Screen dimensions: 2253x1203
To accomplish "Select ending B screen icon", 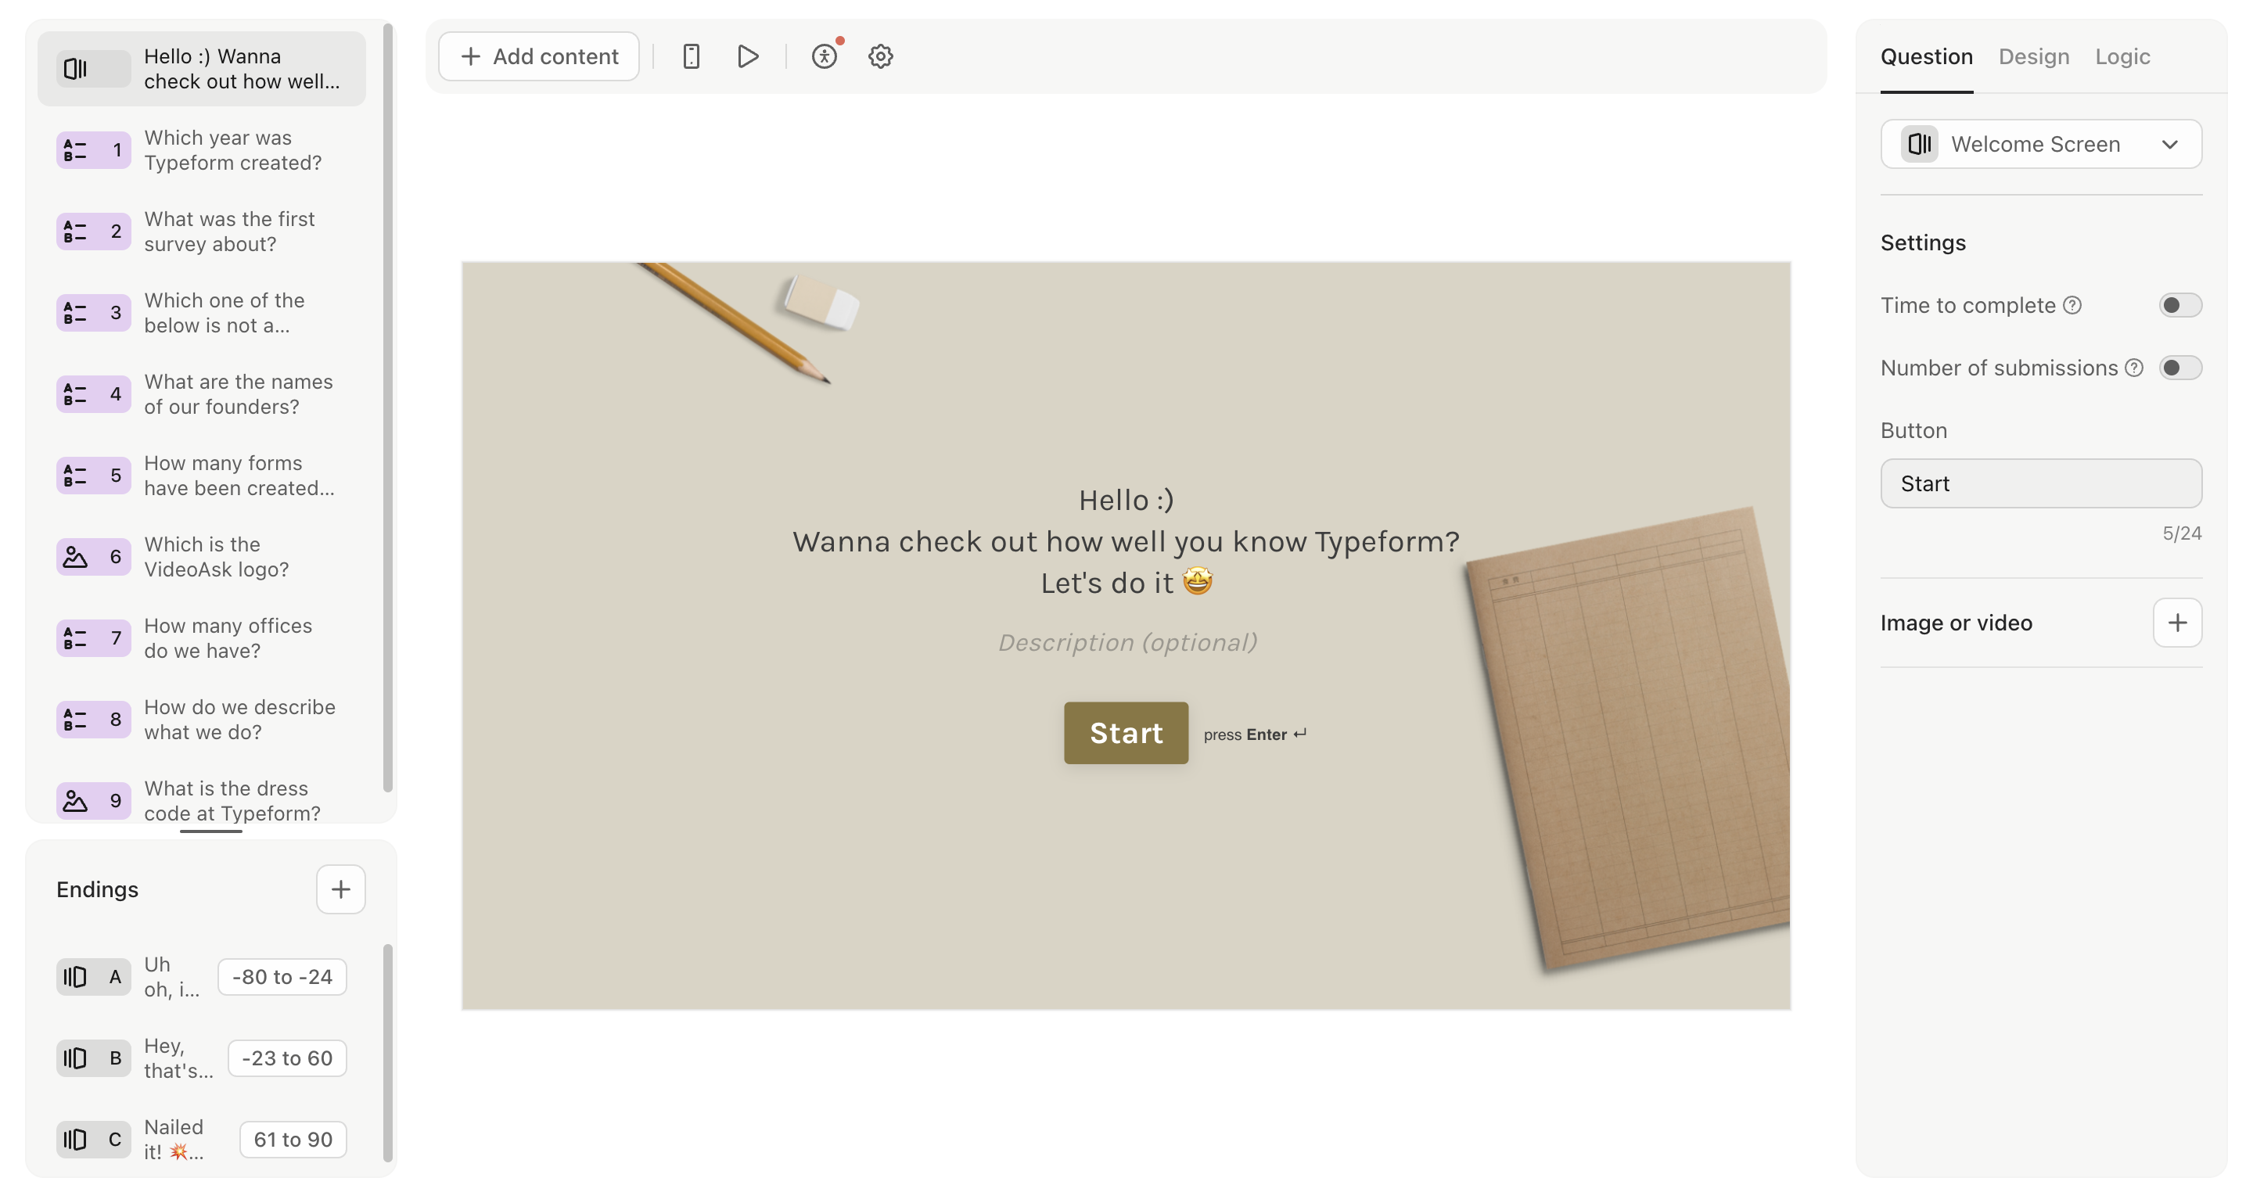I will click(94, 1059).
